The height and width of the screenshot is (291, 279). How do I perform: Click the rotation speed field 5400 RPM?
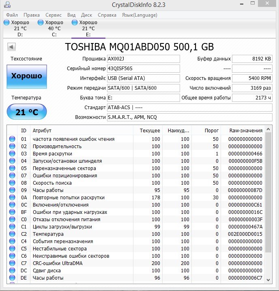[252, 78]
